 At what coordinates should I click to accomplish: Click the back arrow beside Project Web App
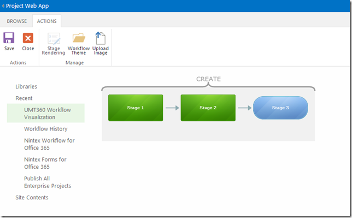pyautogui.click(x=3, y=6)
